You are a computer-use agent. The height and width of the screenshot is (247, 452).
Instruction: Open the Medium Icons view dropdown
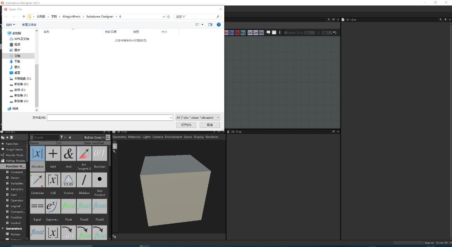tap(94, 137)
